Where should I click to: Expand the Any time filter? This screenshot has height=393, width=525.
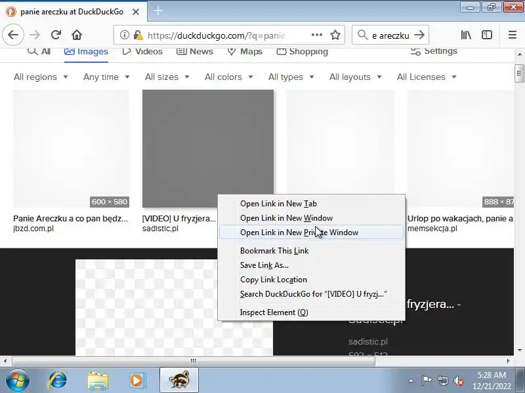tap(106, 77)
